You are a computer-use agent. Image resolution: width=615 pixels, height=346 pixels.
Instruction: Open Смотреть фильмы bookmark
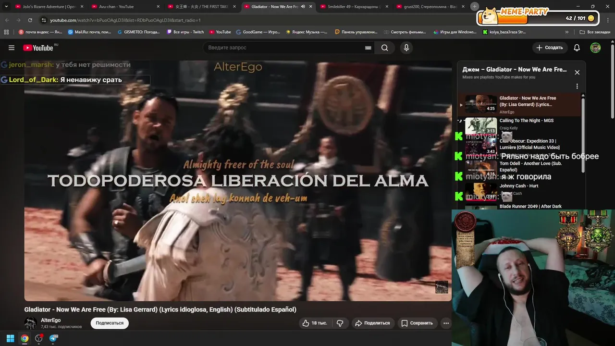coord(405,32)
